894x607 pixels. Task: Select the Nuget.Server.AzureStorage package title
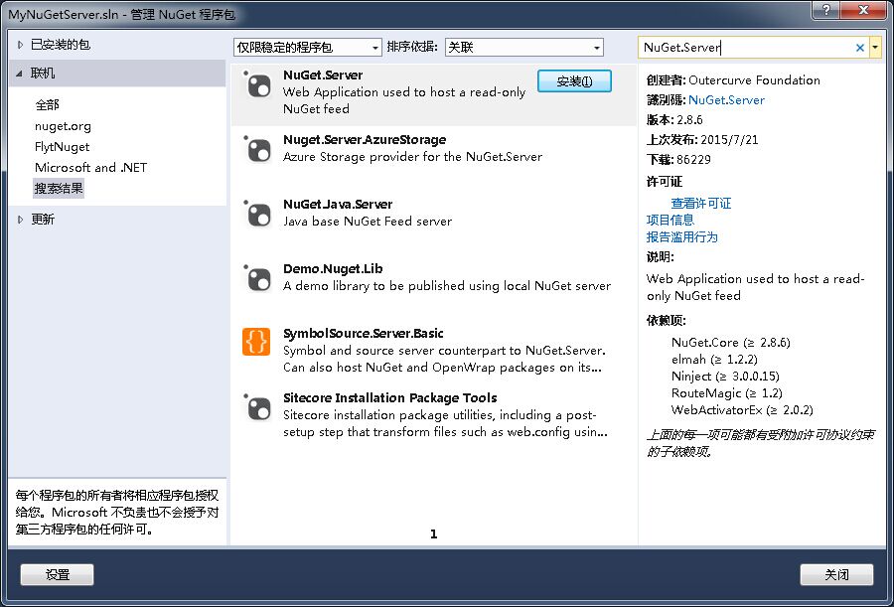click(x=365, y=140)
